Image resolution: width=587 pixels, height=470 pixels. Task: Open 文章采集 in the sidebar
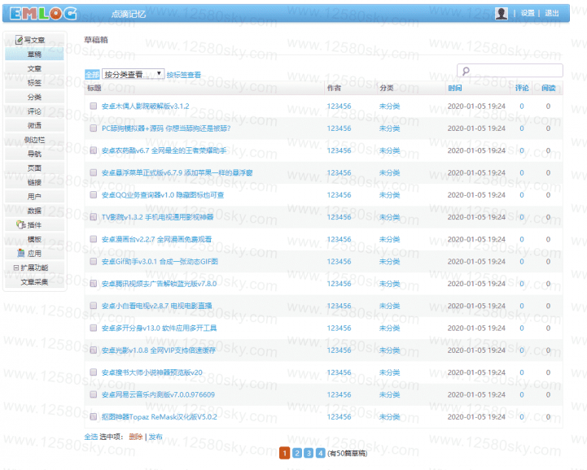(x=34, y=282)
